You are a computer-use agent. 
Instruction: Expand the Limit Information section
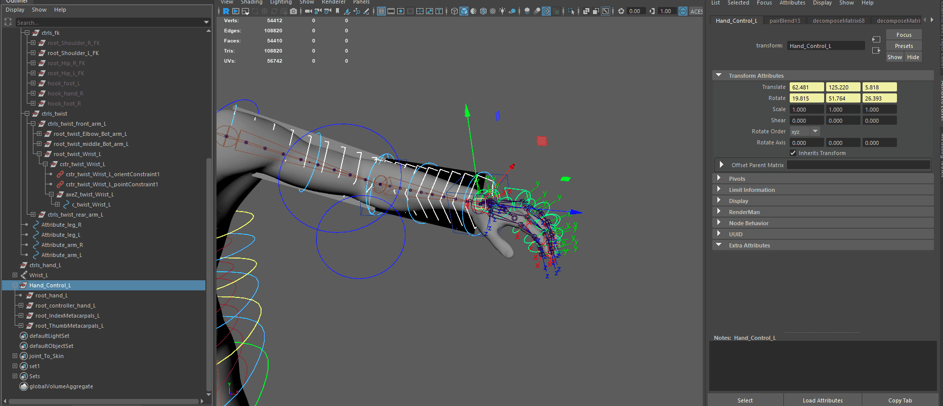718,189
